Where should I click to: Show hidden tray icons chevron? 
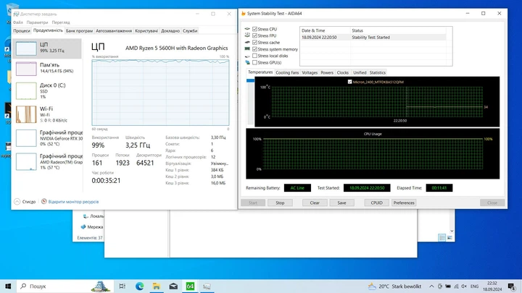click(431, 286)
